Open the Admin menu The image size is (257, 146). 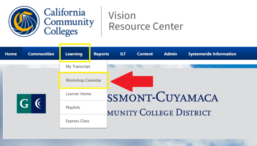point(170,54)
